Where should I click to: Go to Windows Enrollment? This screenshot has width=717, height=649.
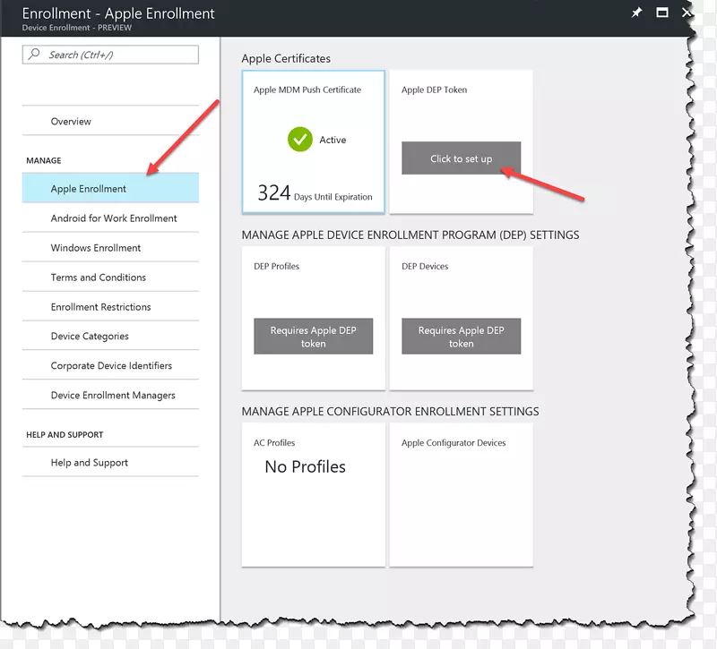click(96, 248)
